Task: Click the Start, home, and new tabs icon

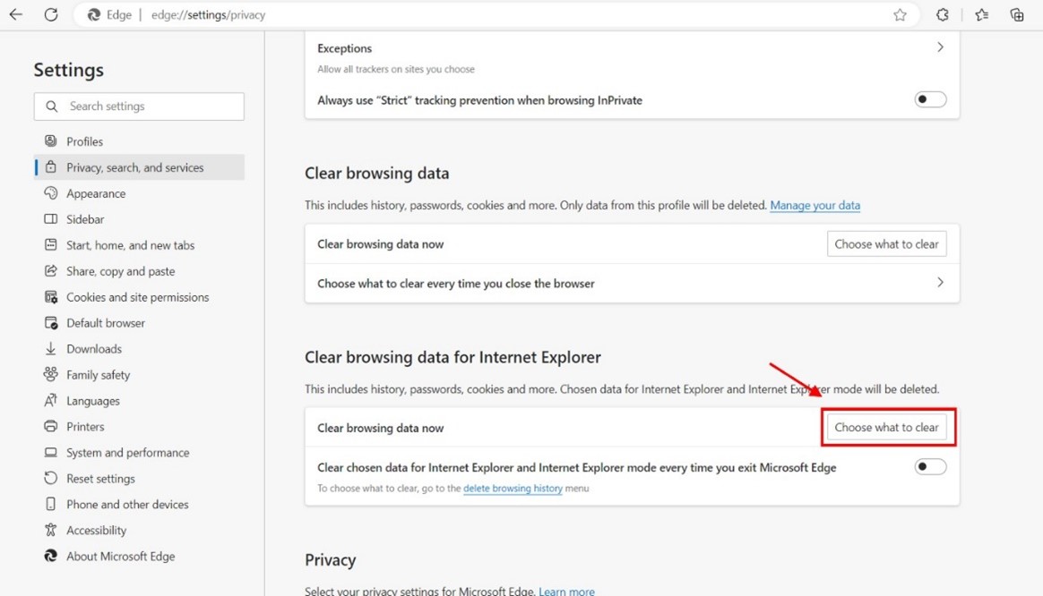Action: 50,244
